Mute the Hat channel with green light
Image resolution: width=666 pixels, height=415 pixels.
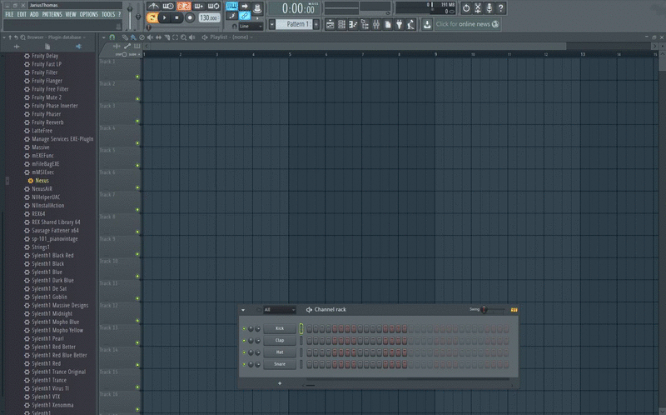(x=244, y=352)
